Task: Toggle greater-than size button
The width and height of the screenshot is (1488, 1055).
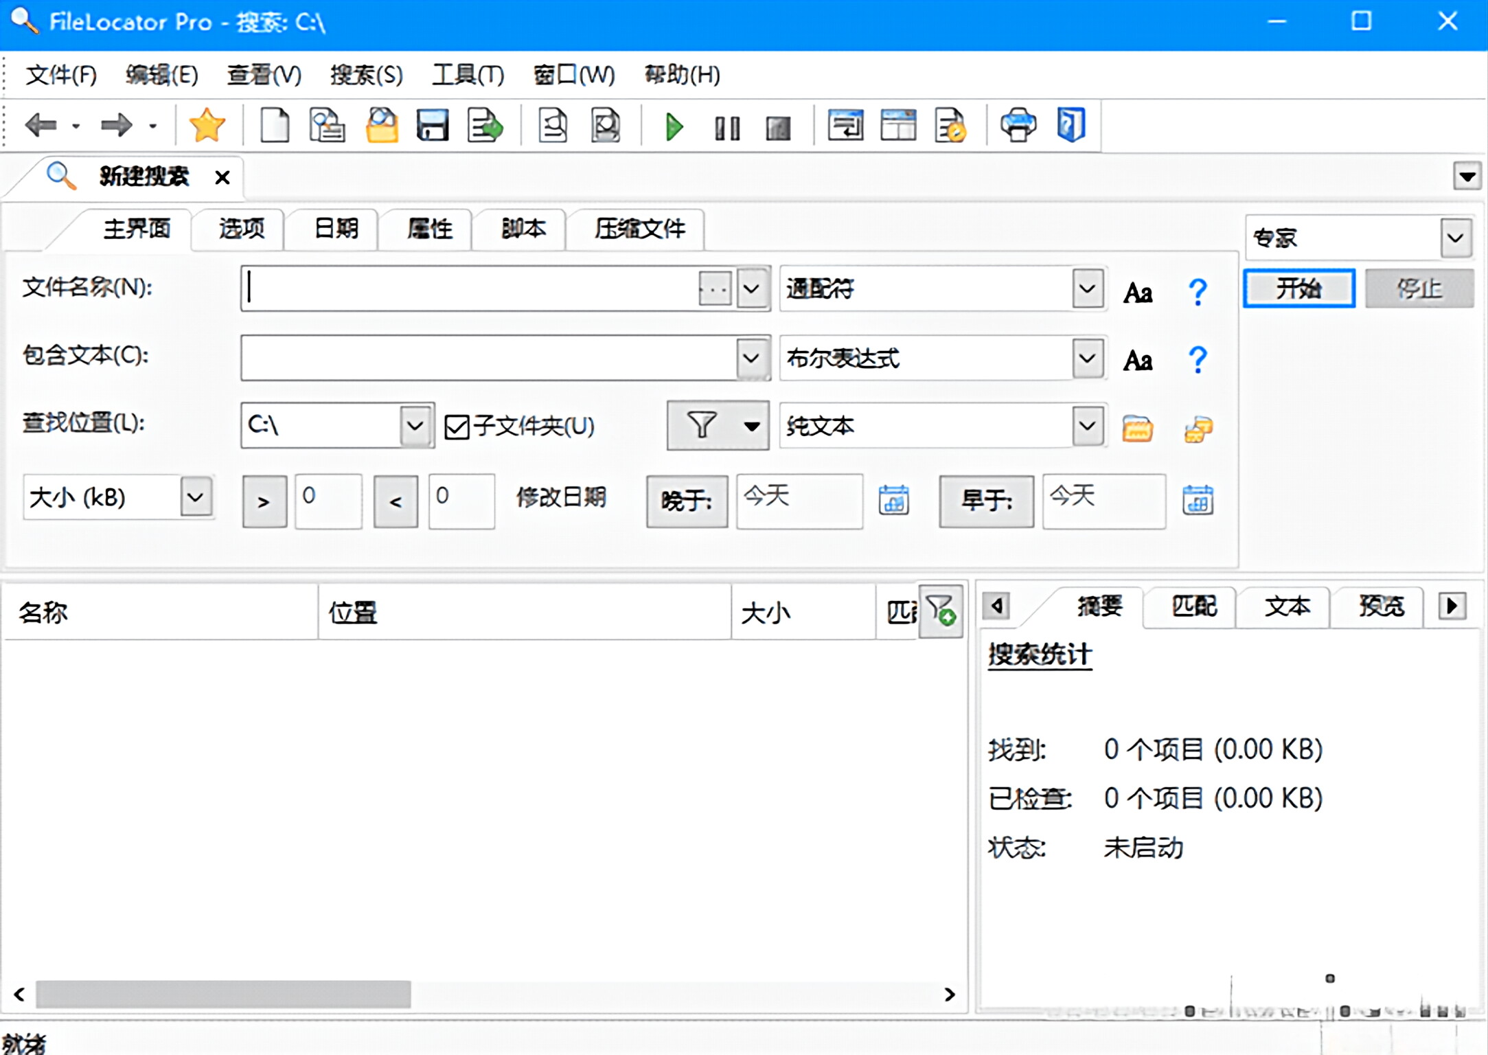Action: click(x=264, y=502)
